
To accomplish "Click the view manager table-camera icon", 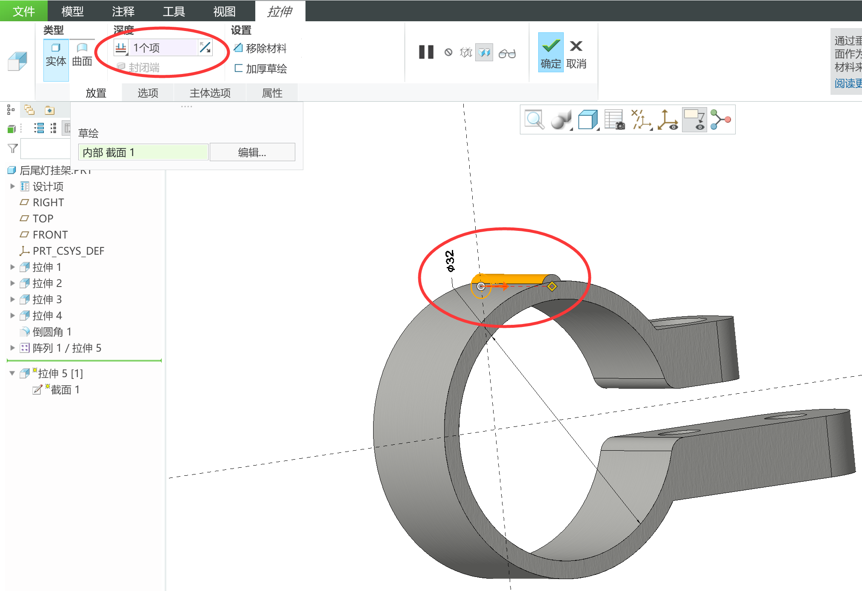I will (x=614, y=119).
